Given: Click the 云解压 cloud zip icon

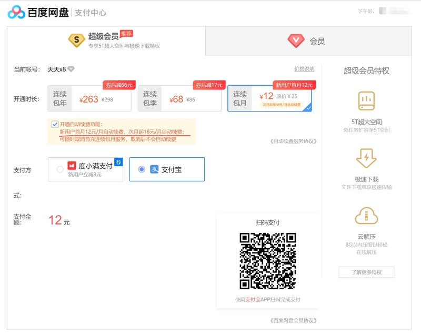Looking at the screenshot, I should click(366, 216).
